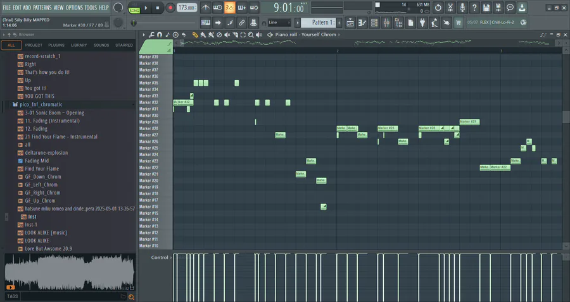Open the OPTIONS menu
Viewport: 570px width, 302px height.
[x=74, y=8]
